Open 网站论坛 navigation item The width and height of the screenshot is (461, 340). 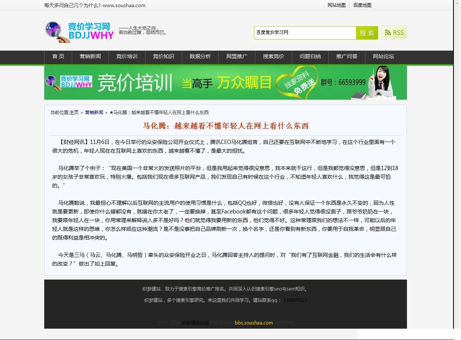click(x=384, y=57)
